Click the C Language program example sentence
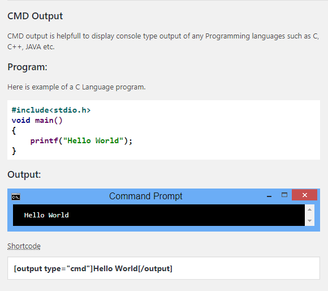The image size is (328, 291). tap(76, 87)
